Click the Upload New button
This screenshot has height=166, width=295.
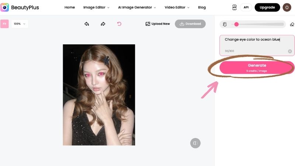point(158,24)
